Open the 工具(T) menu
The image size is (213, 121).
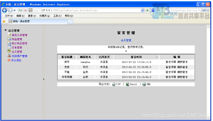(57, 16)
